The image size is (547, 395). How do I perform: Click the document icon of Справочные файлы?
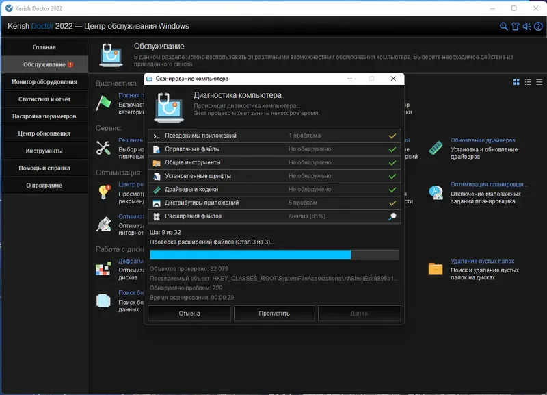[x=157, y=149]
